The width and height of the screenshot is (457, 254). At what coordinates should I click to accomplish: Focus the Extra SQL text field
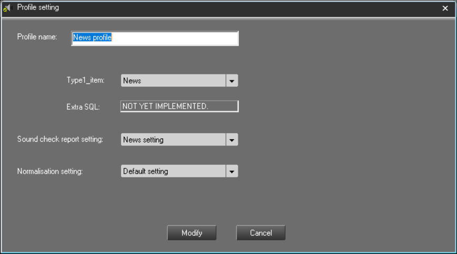(x=179, y=107)
